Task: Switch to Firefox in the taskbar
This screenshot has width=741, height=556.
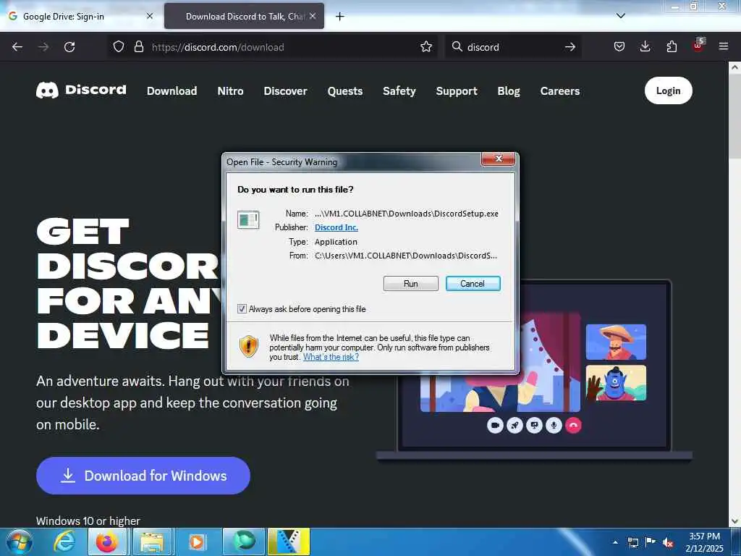Action: pos(107,542)
